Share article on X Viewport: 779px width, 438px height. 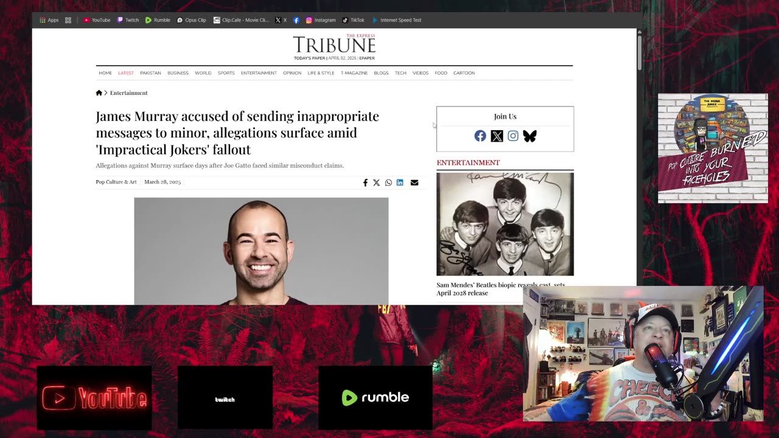click(x=376, y=182)
